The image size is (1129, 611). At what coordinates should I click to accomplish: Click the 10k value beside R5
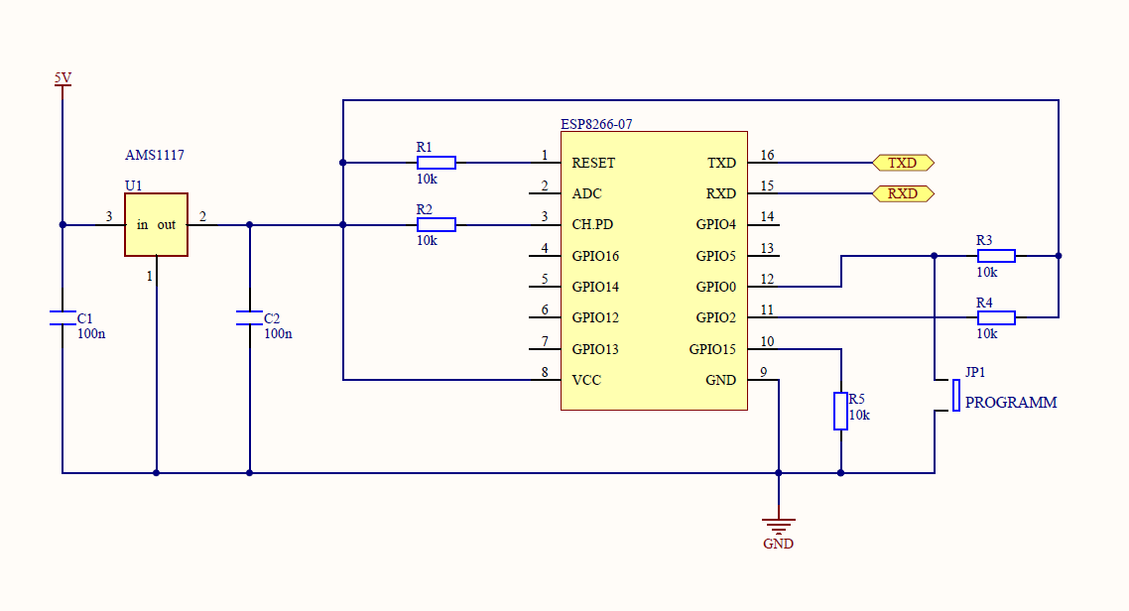pyautogui.click(x=859, y=415)
